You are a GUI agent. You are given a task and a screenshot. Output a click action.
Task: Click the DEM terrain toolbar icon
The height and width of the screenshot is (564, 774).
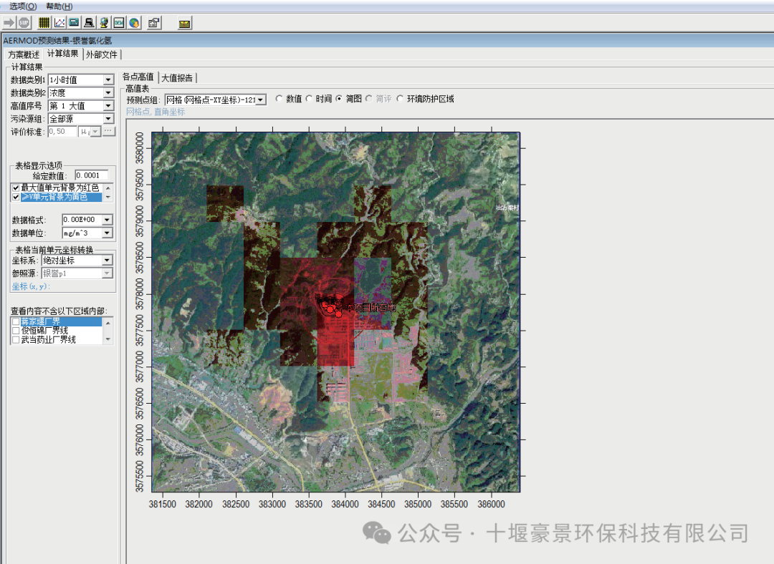pos(119,23)
